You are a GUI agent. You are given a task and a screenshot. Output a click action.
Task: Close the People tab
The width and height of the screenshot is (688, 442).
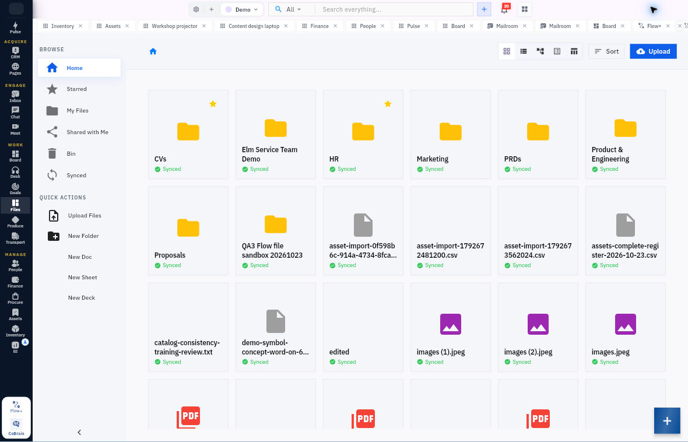point(382,26)
